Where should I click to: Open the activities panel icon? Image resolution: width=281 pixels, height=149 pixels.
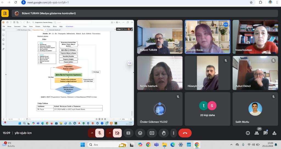tap(274, 133)
